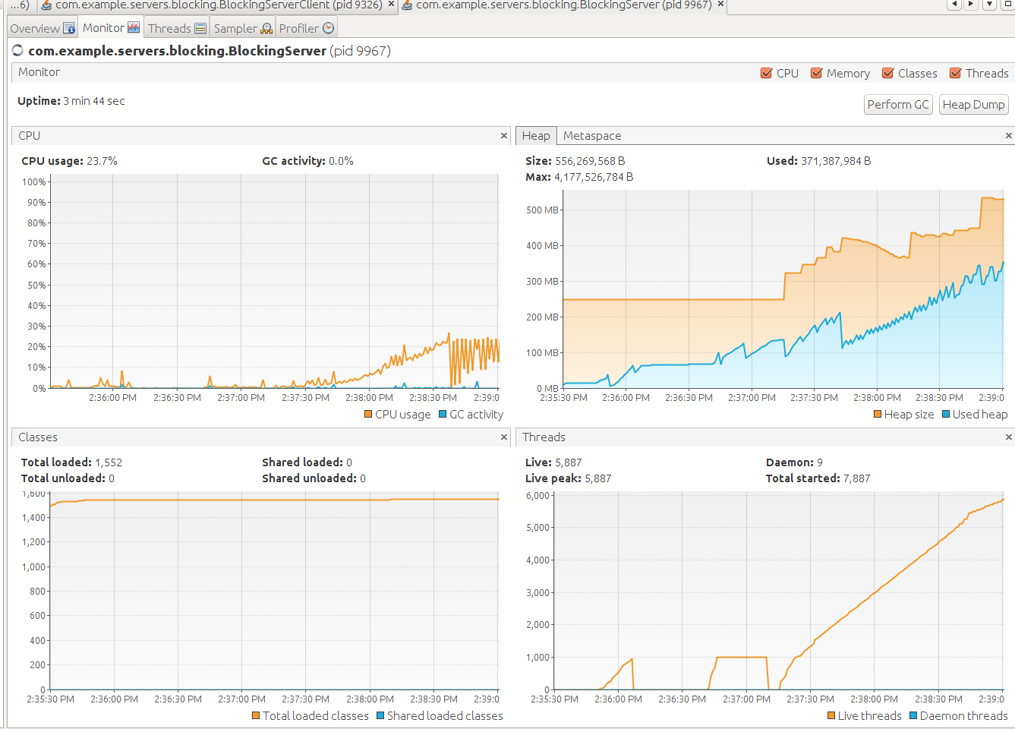Select the 'Total started: 7,887' text
This screenshot has height=729, width=1015.
point(818,478)
